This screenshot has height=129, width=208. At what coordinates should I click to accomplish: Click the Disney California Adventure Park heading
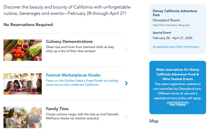175,13
